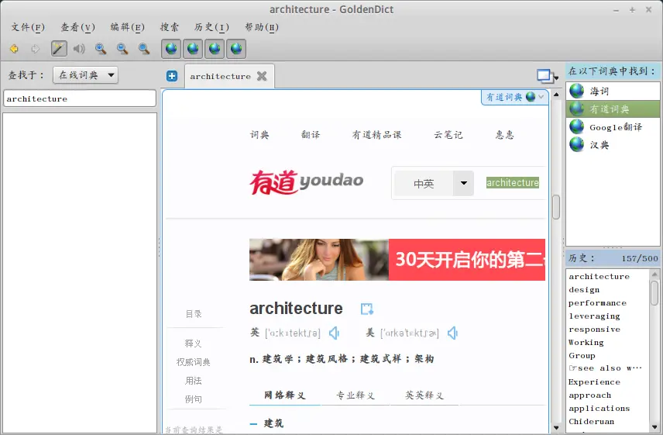Image resolution: width=663 pixels, height=435 pixels.
Task: Click the 翻译 link on Youdao page
Action: 311,135
